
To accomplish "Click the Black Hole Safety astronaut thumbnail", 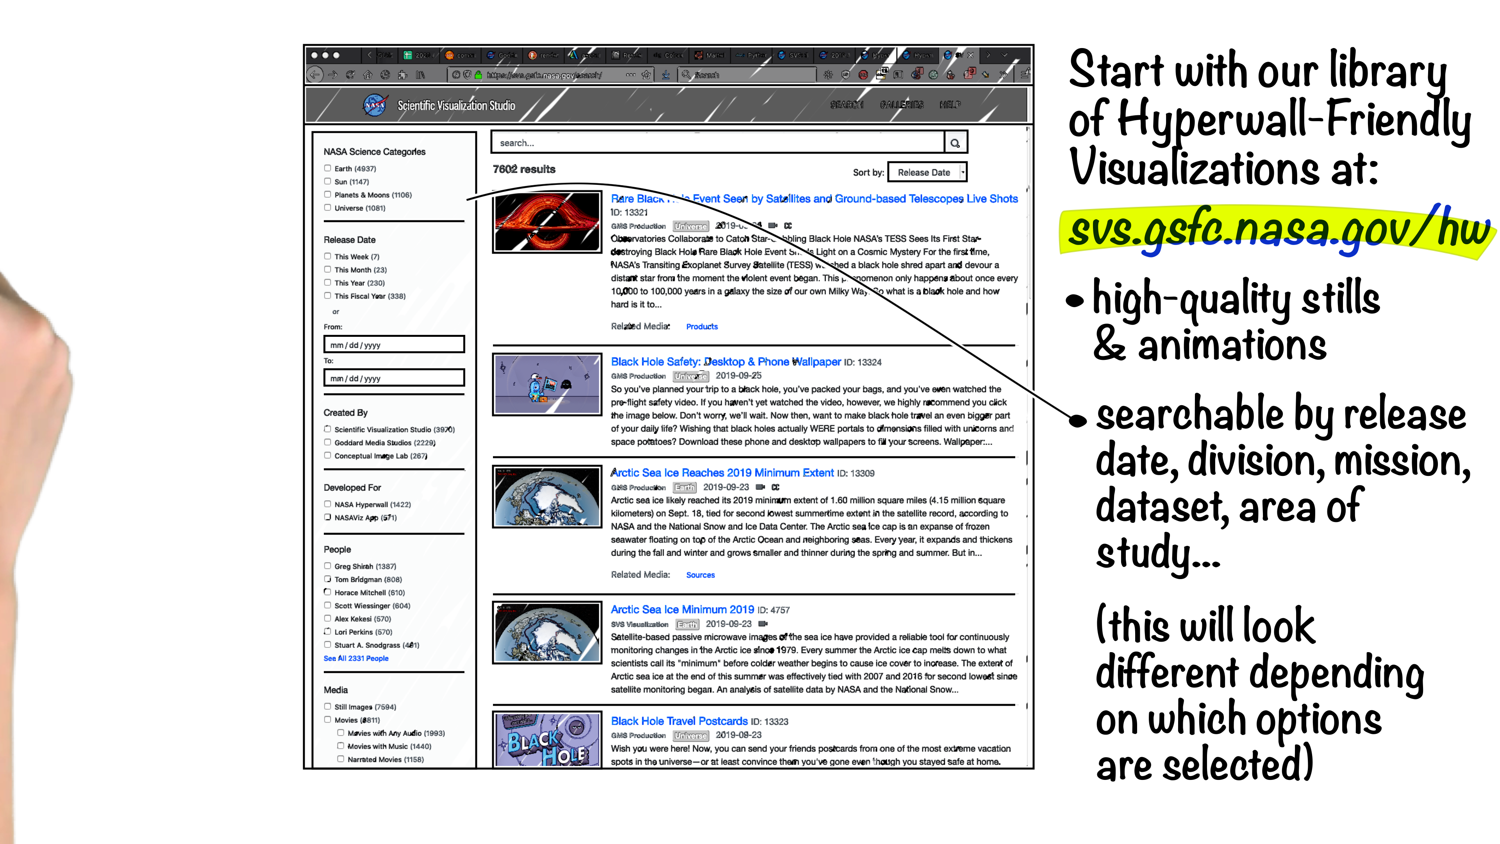I will (x=547, y=384).
